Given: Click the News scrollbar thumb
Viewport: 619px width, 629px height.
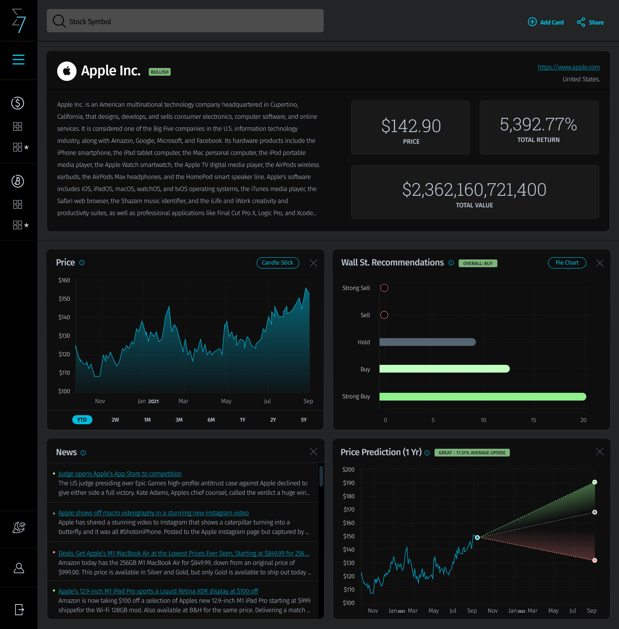Looking at the screenshot, I should point(321,476).
